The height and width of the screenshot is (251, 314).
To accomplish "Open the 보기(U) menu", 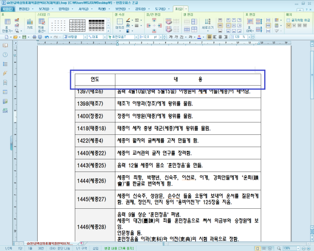I will point(44,9).
